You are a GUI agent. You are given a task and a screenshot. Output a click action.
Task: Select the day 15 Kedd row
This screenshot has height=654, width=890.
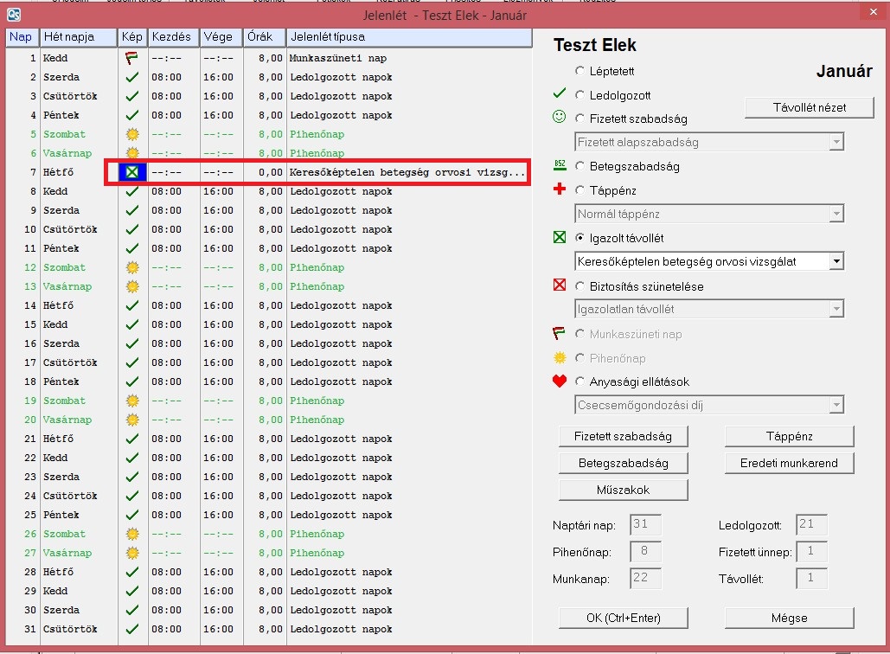click(x=259, y=324)
